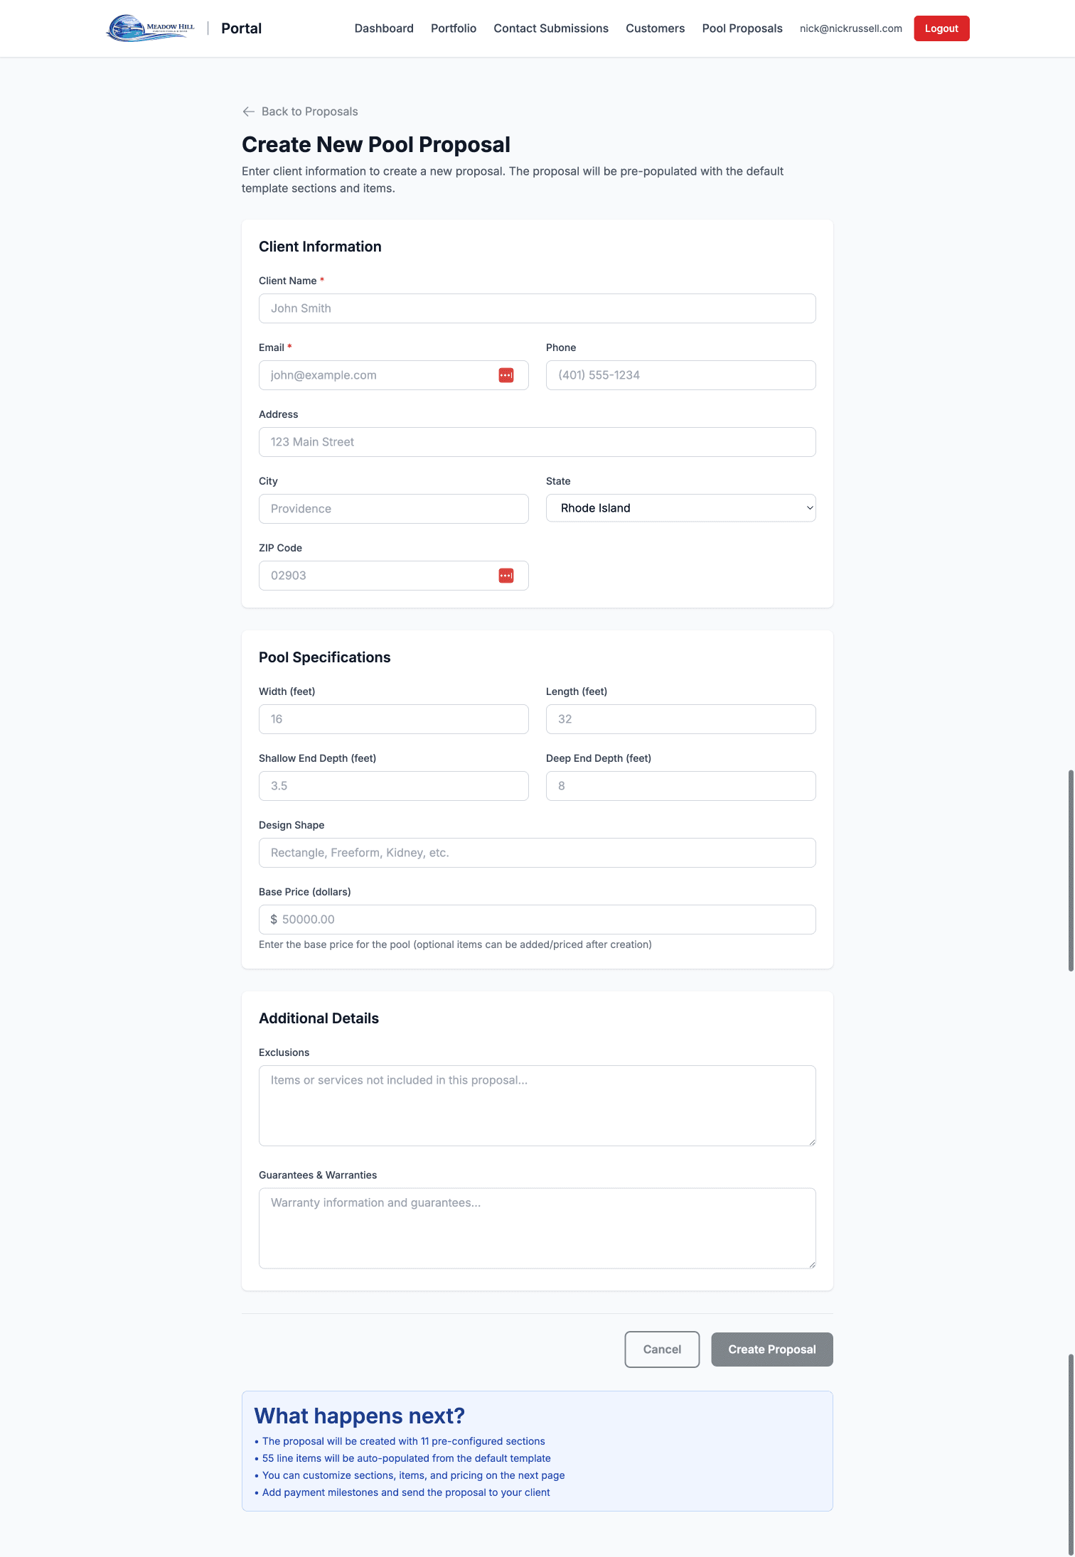Image resolution: width=1075 pixels, height=1557 pixels.
Task: Select the Width feet input field
Action: pos(393,718)
